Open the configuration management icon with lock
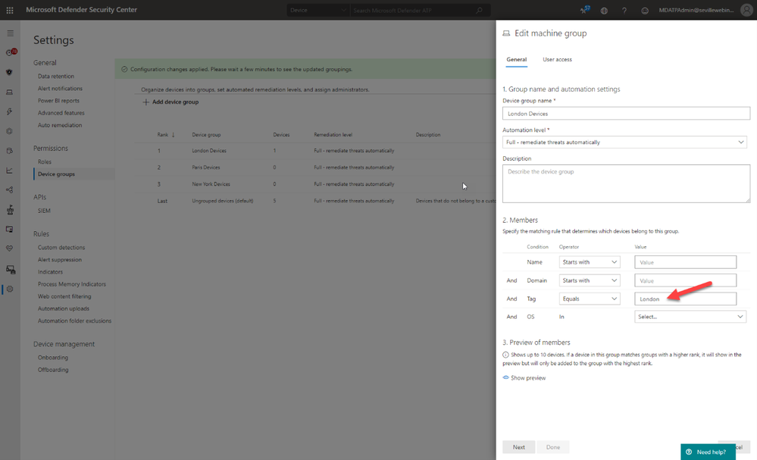The height and width of the screenshot is (460, 757). (10, 269)
